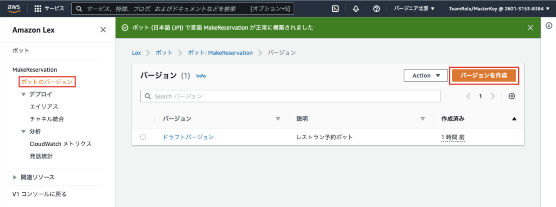Dismiss the green success banner
The height and width of the screenshot is (207, 556).
pos(530,27)
